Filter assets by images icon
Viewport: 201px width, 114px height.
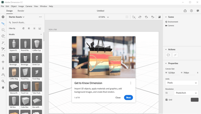(x=40, y=28)
